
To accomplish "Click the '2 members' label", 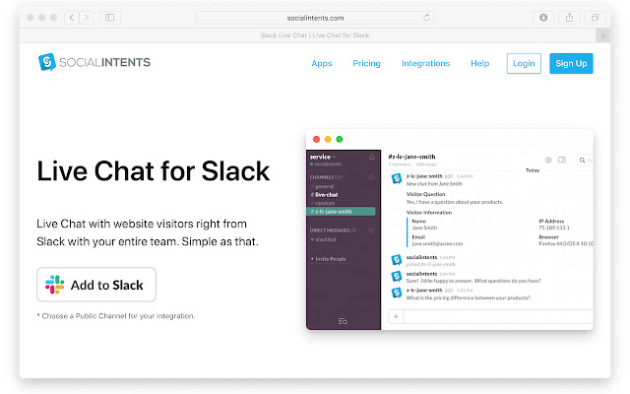I will click(400, 164).
